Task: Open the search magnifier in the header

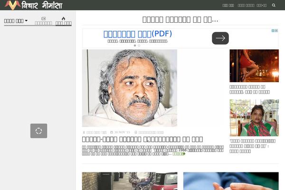Action: click(274, 5)
